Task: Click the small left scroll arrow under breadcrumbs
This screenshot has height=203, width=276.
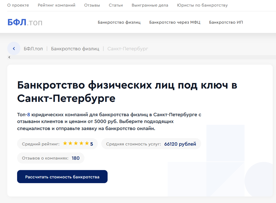Action: pyautogui.click(x=9, y=57)
